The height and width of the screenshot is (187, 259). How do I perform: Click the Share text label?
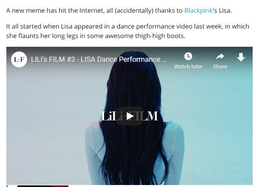[x=220, y=67]
